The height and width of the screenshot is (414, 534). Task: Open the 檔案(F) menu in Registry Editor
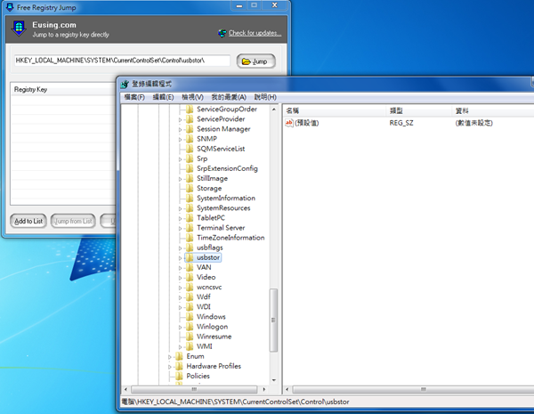(134, 96)
